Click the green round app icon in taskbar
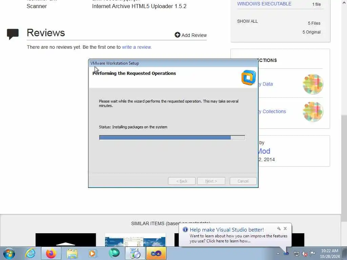The width and height of the screenshot is (347, 260). pos(114,253)
